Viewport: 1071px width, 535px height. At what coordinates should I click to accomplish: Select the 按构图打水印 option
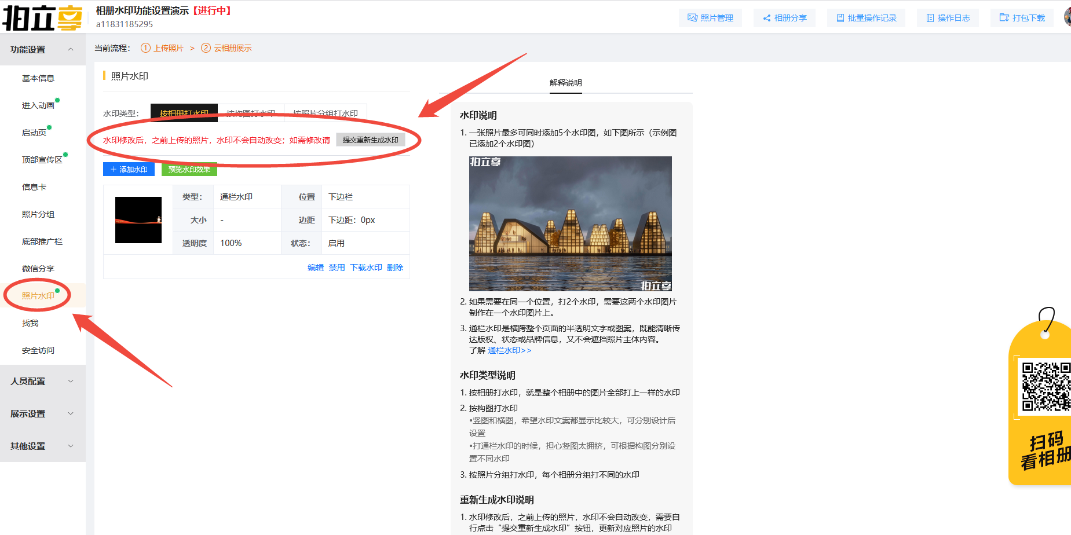(x=251, y=113)
